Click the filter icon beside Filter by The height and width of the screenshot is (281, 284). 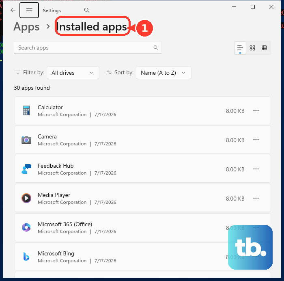click(x=18, y=72)
